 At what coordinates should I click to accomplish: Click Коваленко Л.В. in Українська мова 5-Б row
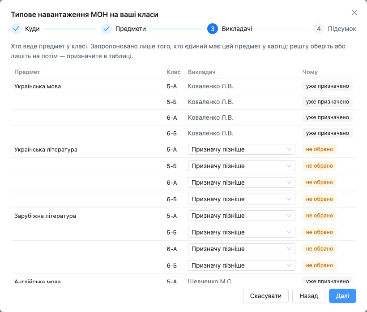tap(211, 102)
